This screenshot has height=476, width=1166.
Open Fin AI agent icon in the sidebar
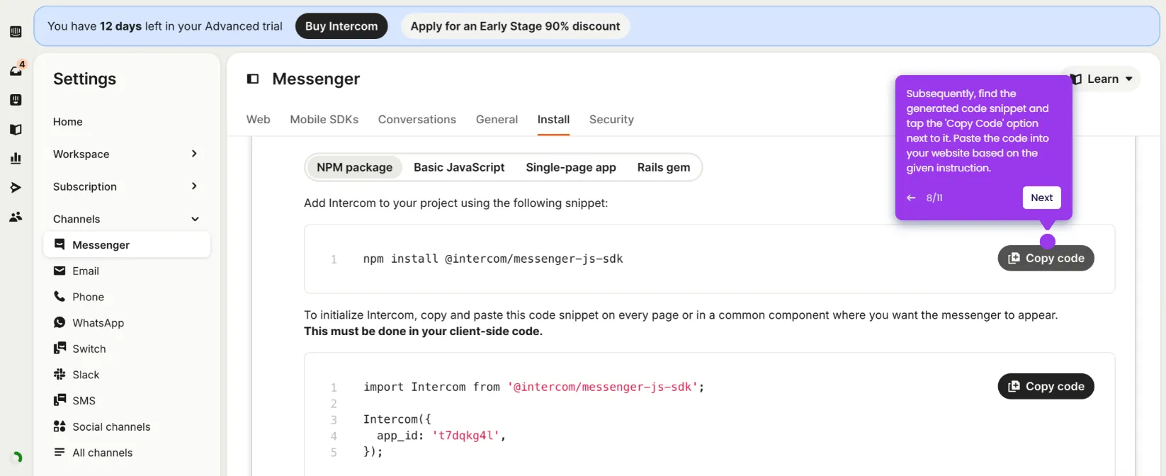(x=16, y=100)
